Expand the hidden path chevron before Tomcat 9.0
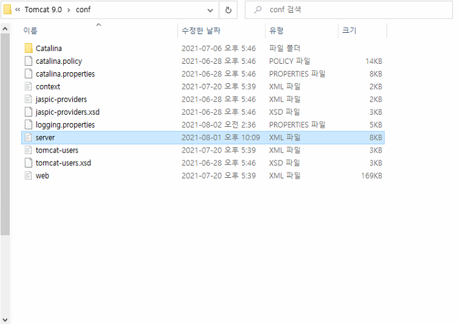 coord(17,10)
